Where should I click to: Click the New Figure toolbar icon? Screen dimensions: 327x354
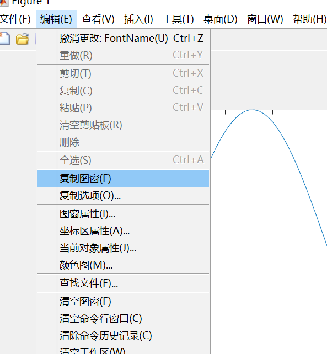coord(4,39)
